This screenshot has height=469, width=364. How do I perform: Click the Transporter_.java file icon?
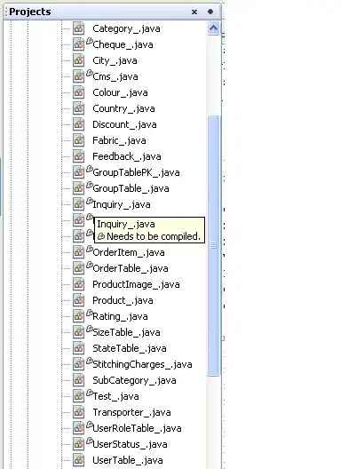79,412
